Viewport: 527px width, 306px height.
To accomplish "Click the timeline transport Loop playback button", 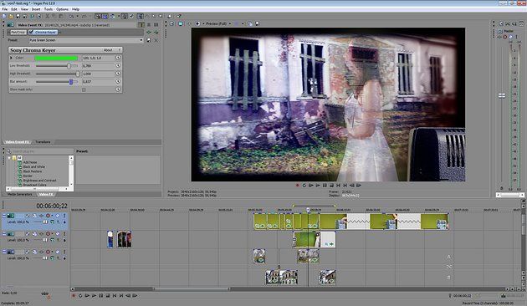I will click(80, 296).
